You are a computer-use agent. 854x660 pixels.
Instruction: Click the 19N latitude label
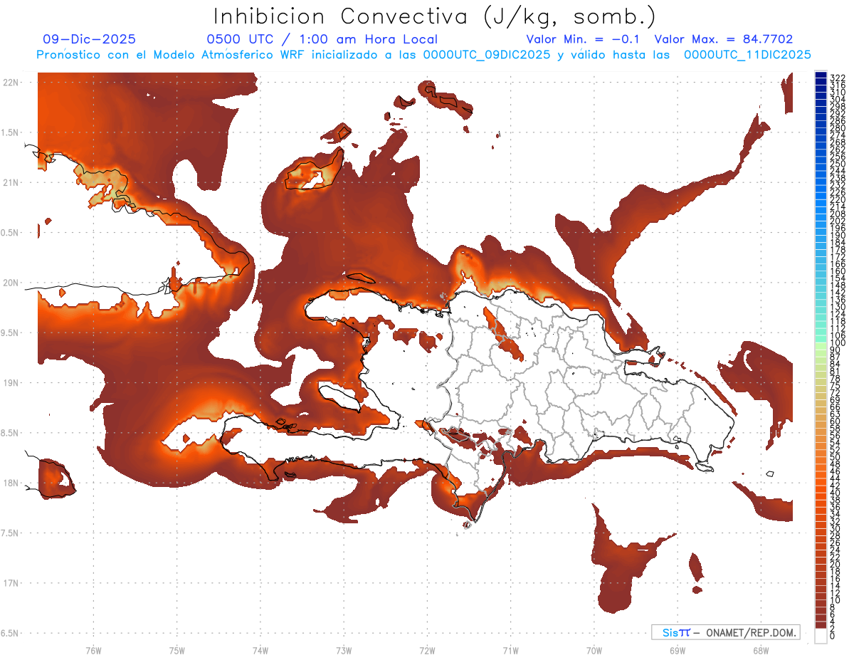[x=11, y=383]
